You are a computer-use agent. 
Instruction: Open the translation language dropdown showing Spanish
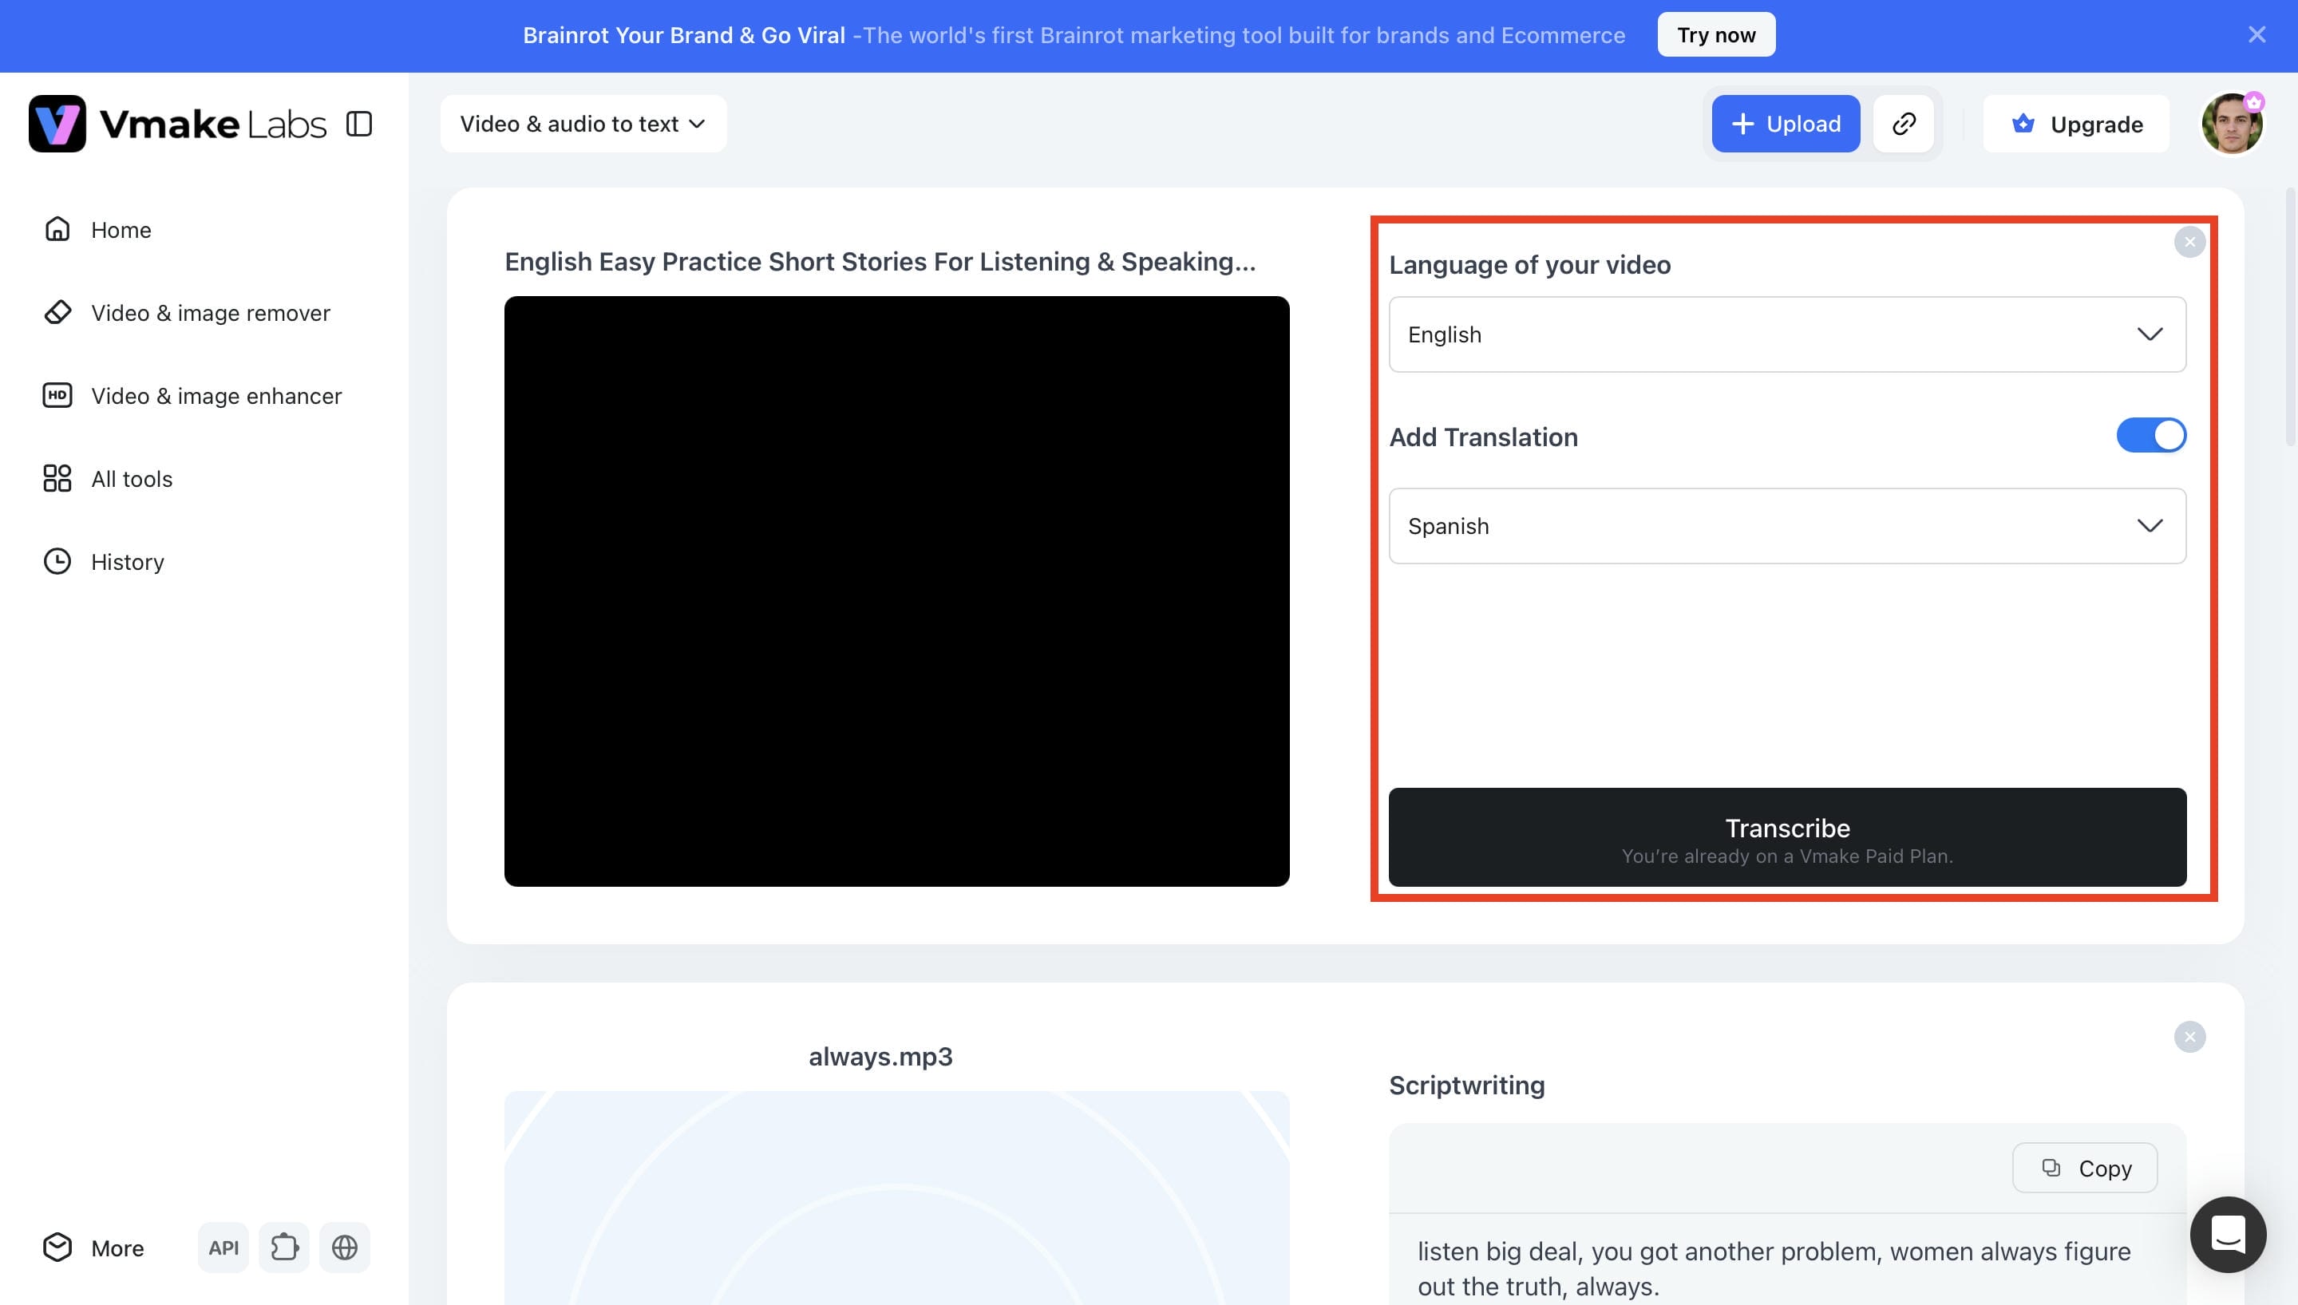click(x=1787, y=526)
